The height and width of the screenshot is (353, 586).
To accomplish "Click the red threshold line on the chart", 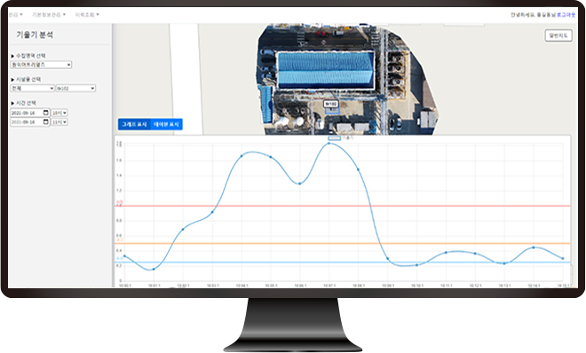I will pyautogui.click(x=343, y=206).
